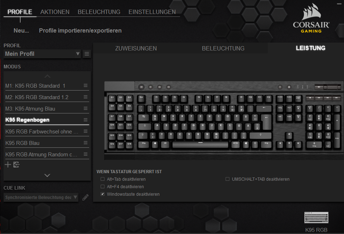Viewport: 344px width, 234px height.
Task: Open the hamburger menu beside Mein Profil
Action: (87, 54)
